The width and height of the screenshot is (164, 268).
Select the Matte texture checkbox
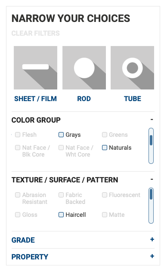105,215
